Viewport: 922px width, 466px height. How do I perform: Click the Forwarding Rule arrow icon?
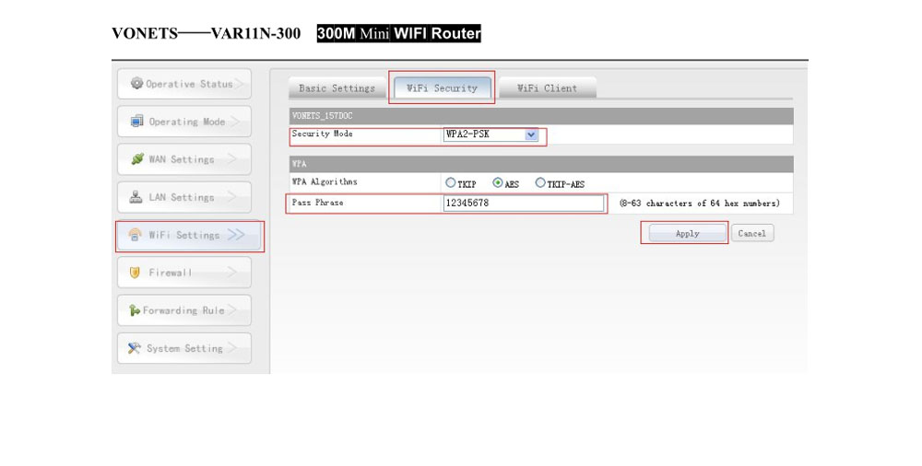pos(135,310)
